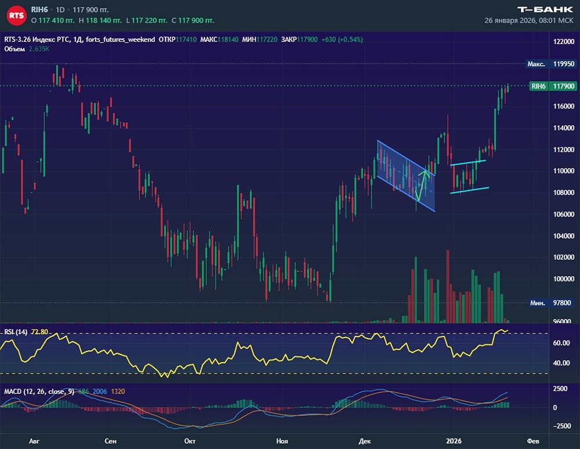The height and width of the screenshot is (449, 580).
Task: Click the 108000 price axis value
Action: point(564,193)
